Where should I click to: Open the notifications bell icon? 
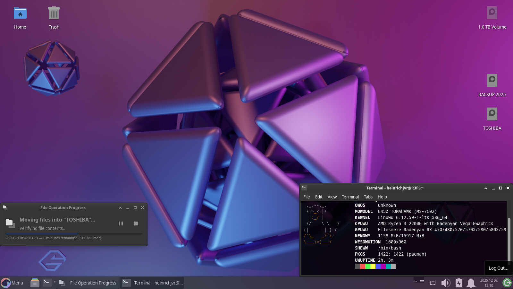471,283
